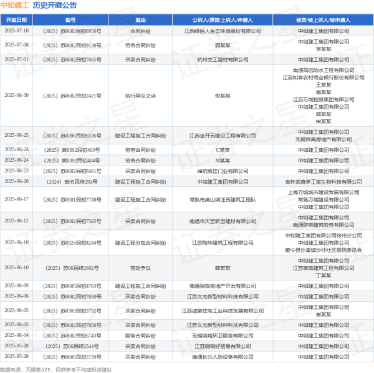This screenshot has height=373, width=374.
Task: Select case number (2025)苏06民终2692号
Action: pos(72,268)
